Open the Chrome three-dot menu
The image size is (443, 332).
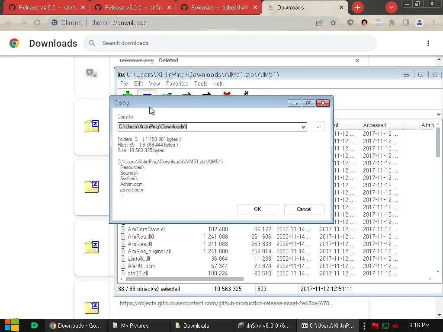tap(433, 22)
